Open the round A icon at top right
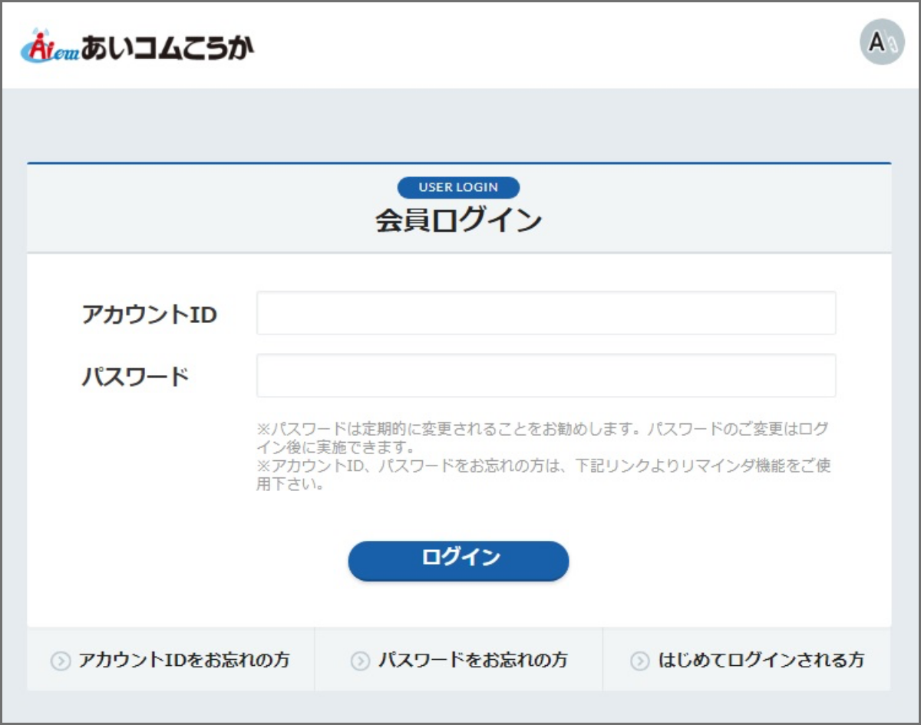Image resolution: width=921 pixels, height=725 pixels. click(x=882, y=41)
